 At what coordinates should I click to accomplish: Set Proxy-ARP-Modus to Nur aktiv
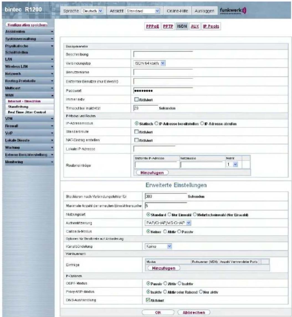(x=201, y=292)
